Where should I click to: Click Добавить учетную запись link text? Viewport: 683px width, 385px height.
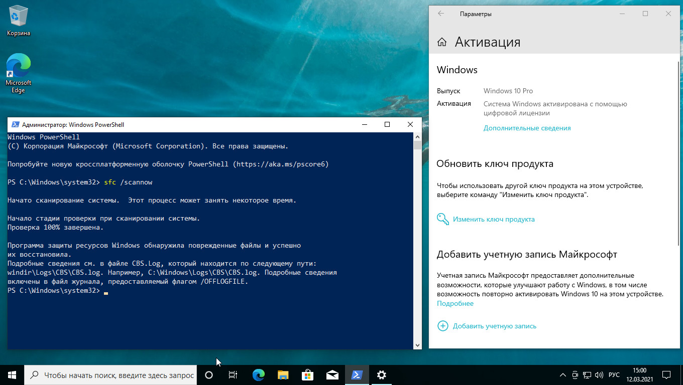click(495, 326)
